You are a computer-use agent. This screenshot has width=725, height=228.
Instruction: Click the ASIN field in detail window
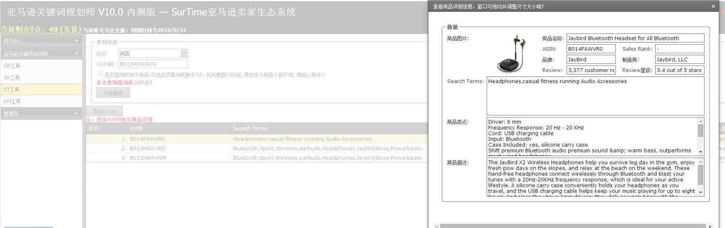(590, 49)
